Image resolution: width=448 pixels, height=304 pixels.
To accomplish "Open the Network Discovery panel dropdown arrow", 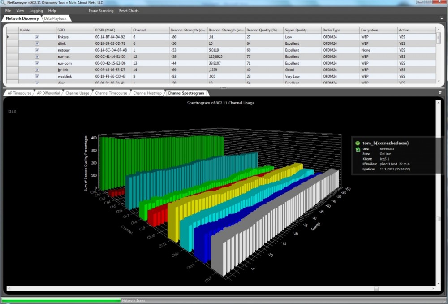I will point(442,18).
